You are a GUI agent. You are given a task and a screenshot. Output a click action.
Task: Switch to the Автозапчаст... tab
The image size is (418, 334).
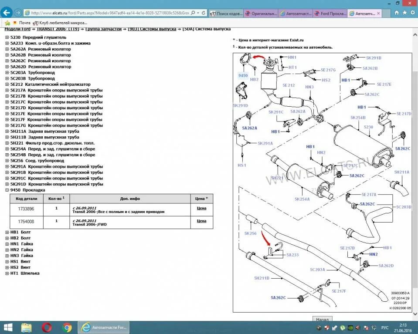pos(296,13)
